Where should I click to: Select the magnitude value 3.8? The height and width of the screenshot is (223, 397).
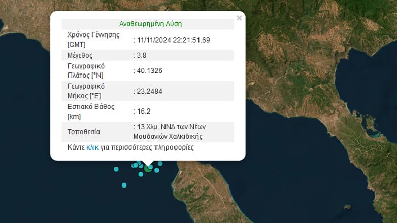(x=142, y=55)
